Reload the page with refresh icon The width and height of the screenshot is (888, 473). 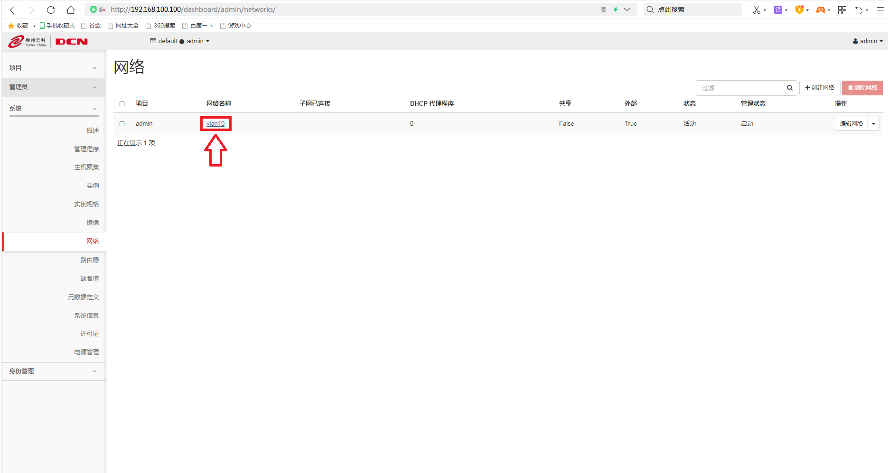(51, 9)
